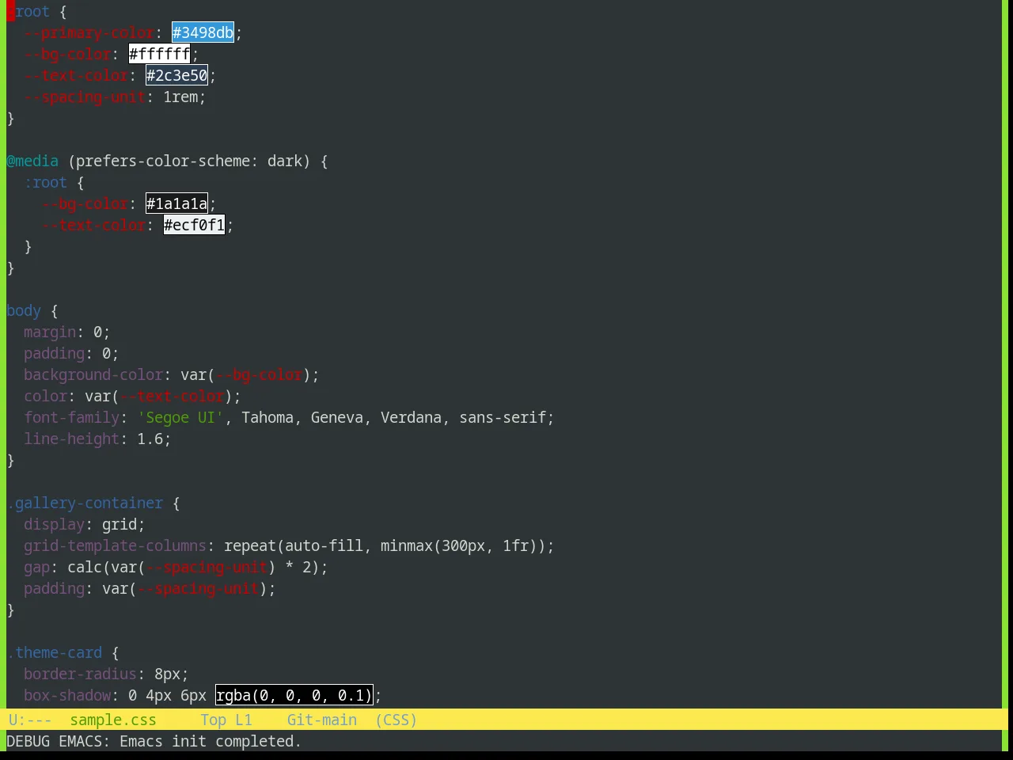Click the Verdana font name
Viewport: 1013px width, 760px height.
click(412, 417)
